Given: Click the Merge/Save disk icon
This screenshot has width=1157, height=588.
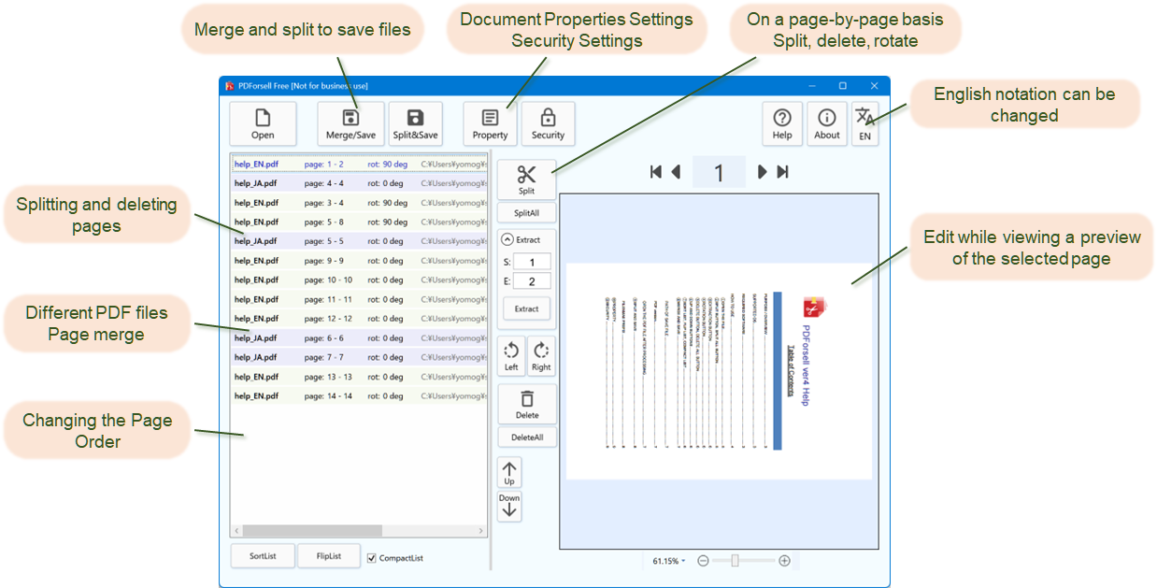Looking at the screenshot, I should (x=350, y=119).
